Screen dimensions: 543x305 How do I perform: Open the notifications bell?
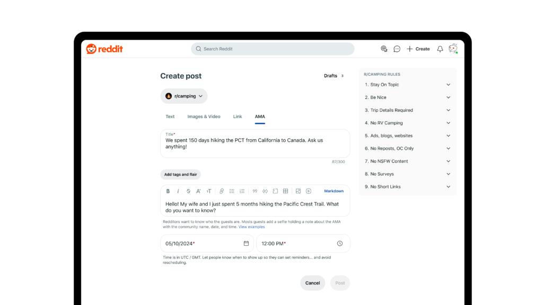pyautogui.click(x=440, y=49)
